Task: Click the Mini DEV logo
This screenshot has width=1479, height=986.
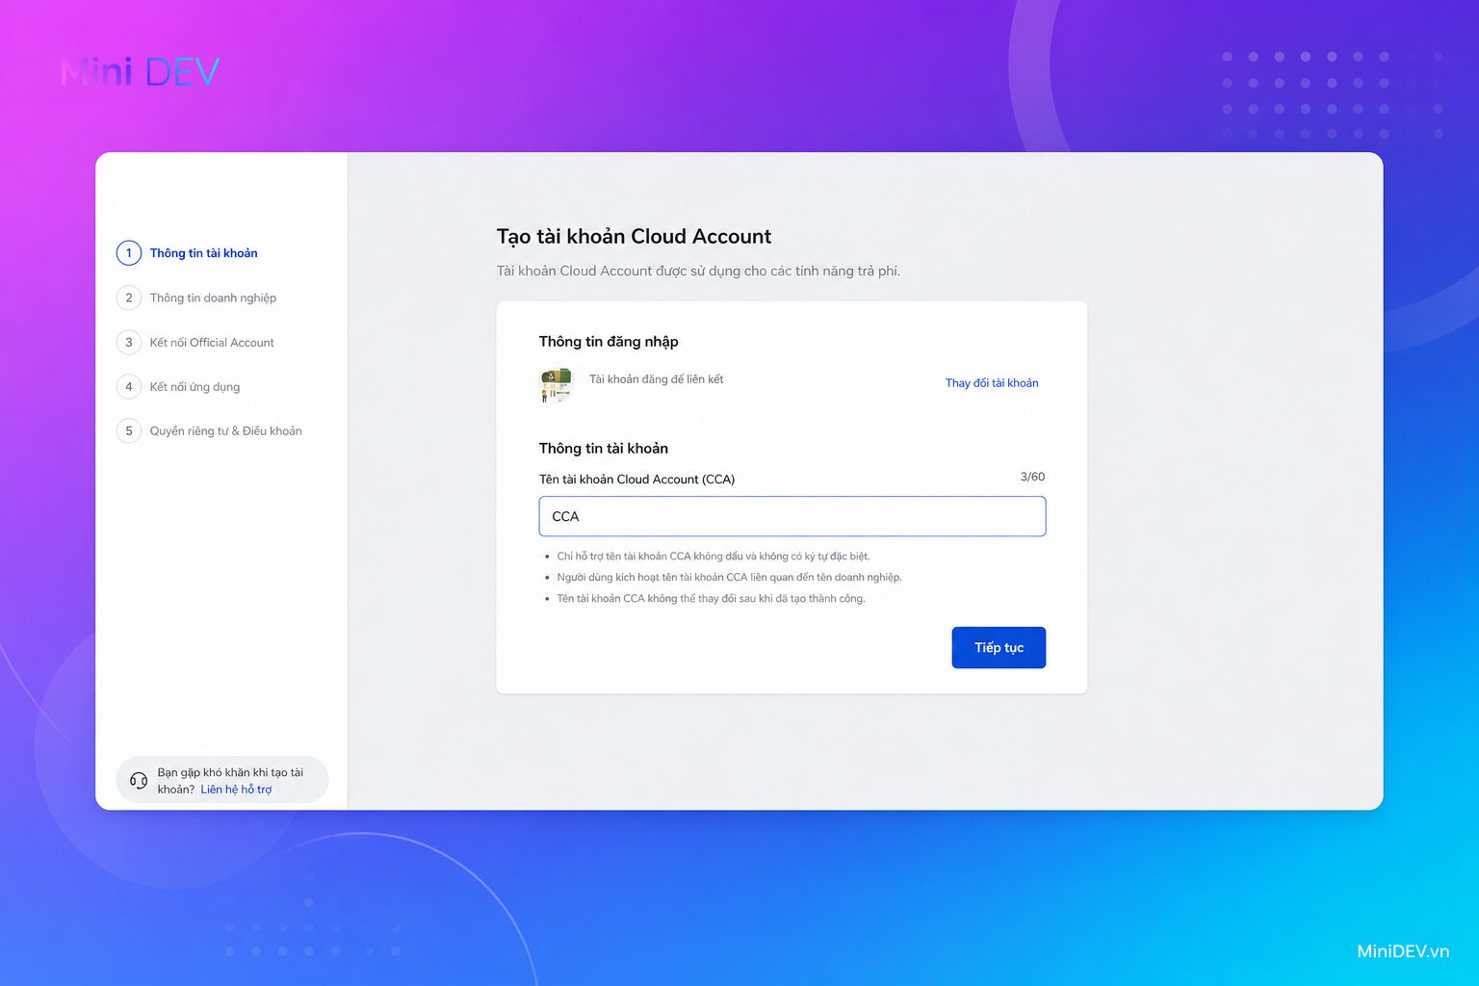Action: 141,72
